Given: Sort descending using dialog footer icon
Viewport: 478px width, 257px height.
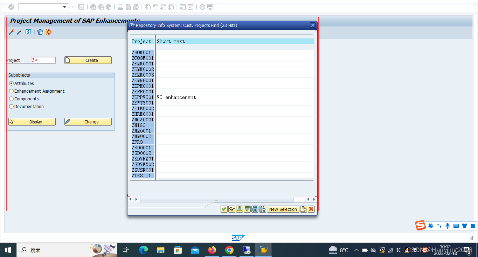Looking at the screenshot, I should [x=247, y=209].
